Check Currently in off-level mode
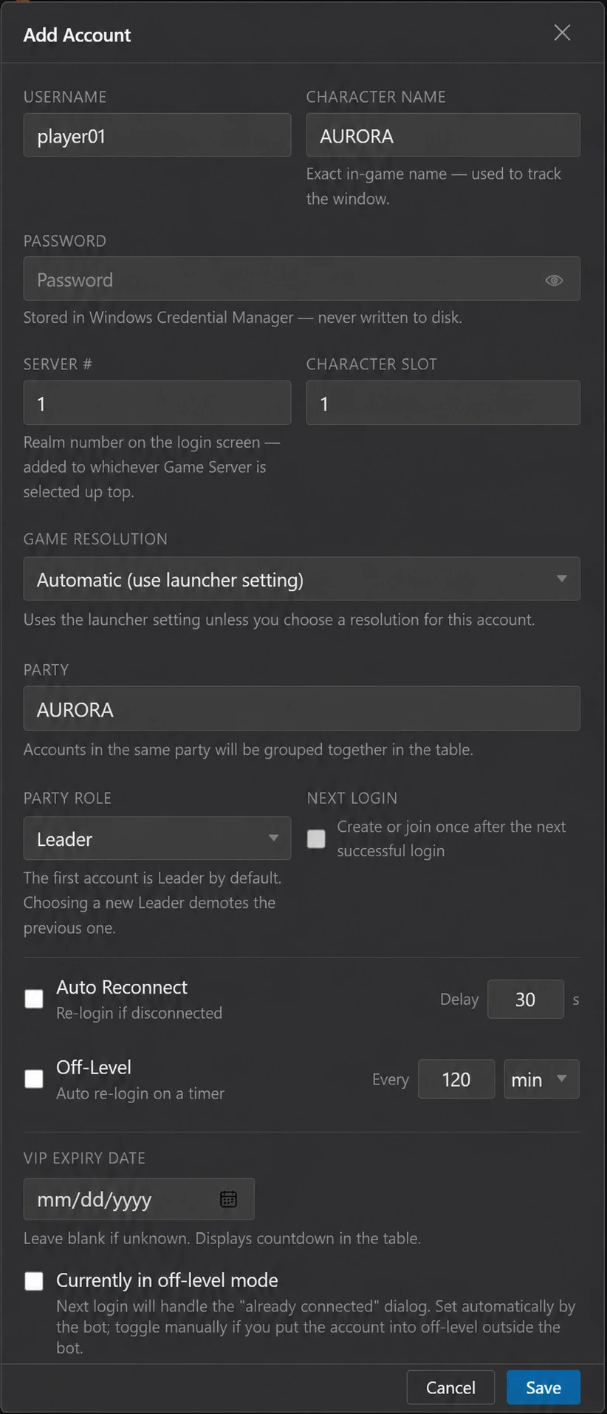The height and width of the screenshot is (1414, 607). (x=34, y=1280)
